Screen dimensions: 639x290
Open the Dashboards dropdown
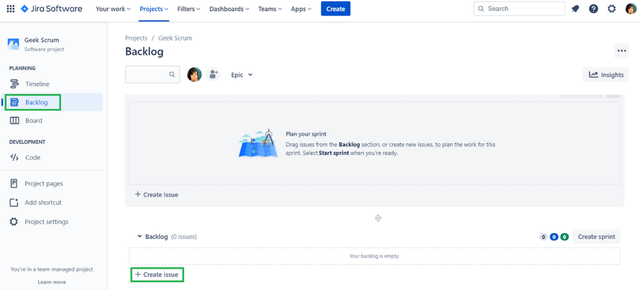coord(229,9)
